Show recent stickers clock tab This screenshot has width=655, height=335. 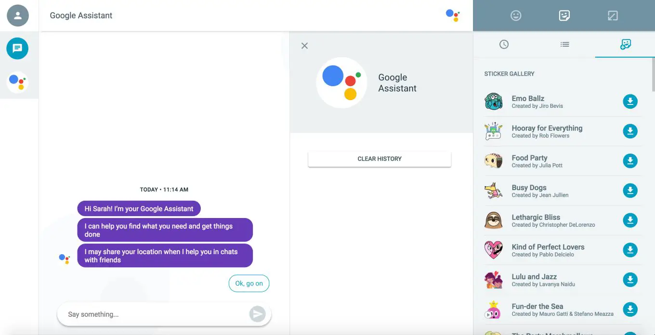504,44
